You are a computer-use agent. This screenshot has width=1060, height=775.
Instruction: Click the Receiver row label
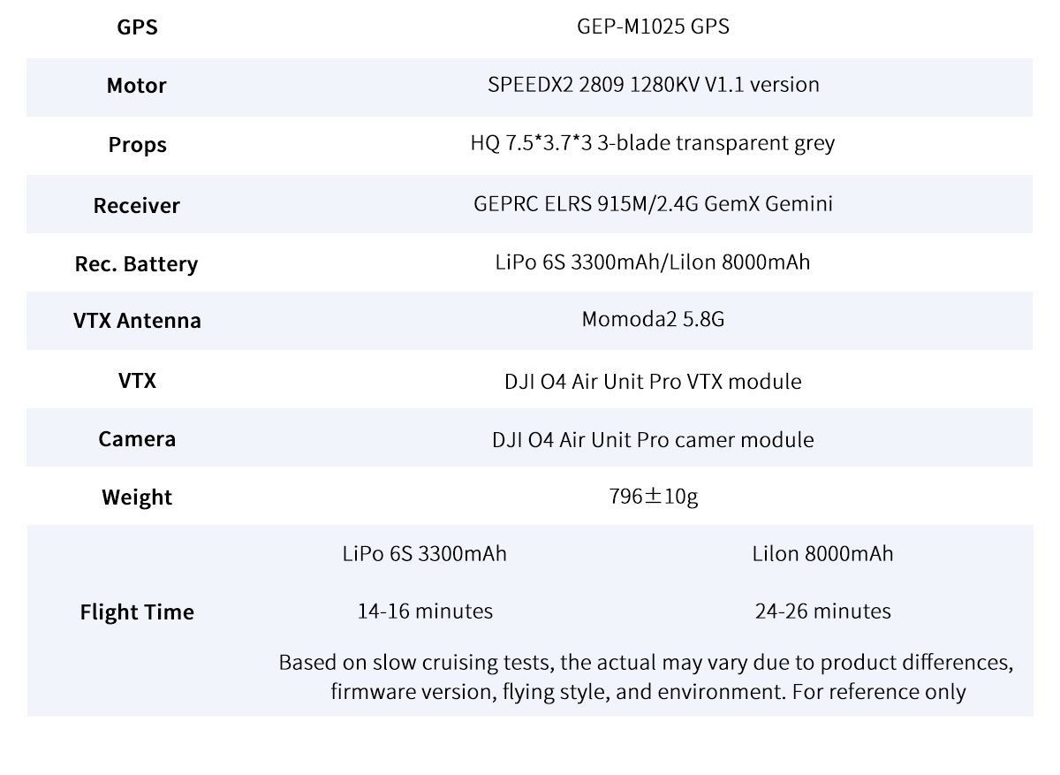click(x=136, y=206)
